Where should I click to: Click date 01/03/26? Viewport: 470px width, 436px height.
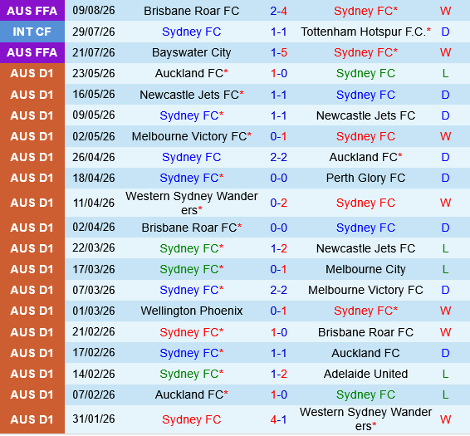tap(94, 311)
